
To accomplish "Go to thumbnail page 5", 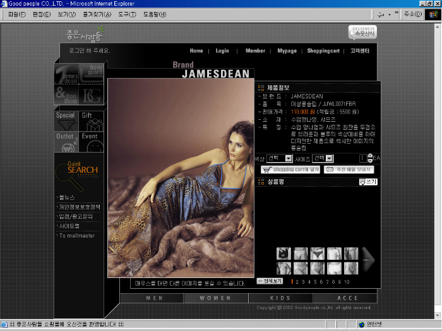I will (315, 282).
